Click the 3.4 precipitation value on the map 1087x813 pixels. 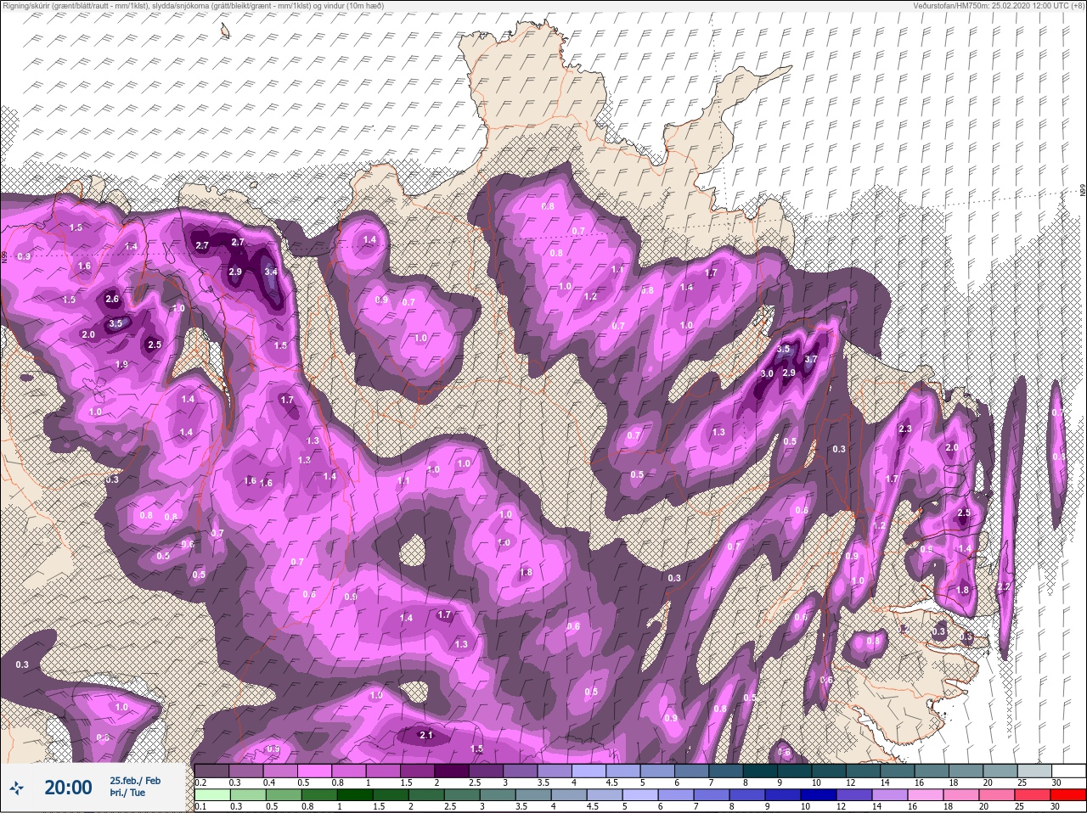tap(272, 272)
